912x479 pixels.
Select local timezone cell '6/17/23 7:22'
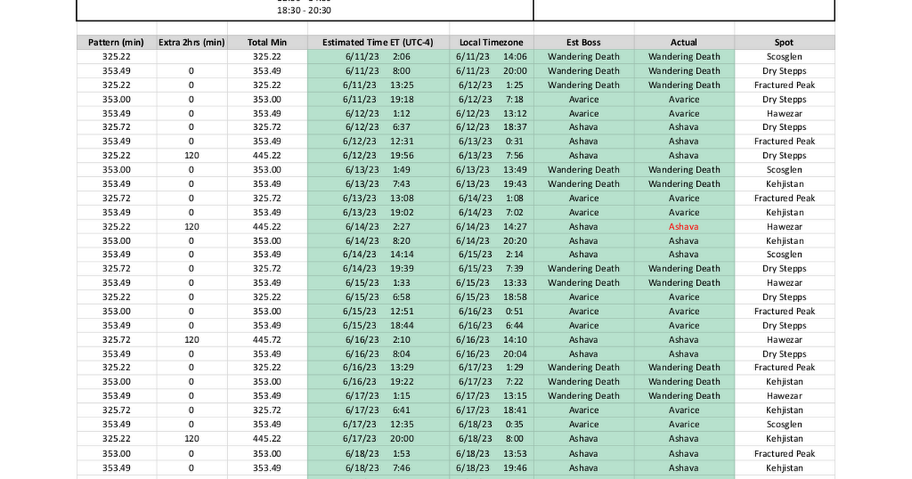(491, 382)
